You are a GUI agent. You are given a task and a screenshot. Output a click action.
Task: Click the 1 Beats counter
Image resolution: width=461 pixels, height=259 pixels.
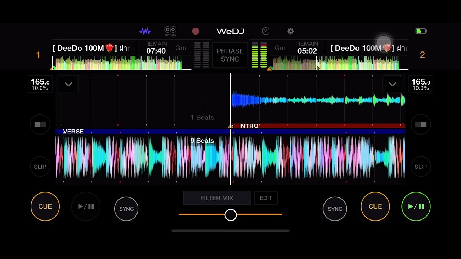pos(202,118)
